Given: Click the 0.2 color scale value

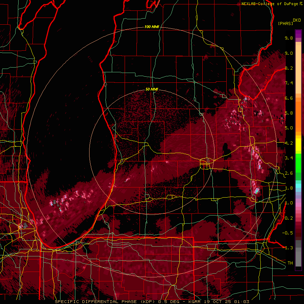Looking at the screenshot, I should tap(289, 218).
